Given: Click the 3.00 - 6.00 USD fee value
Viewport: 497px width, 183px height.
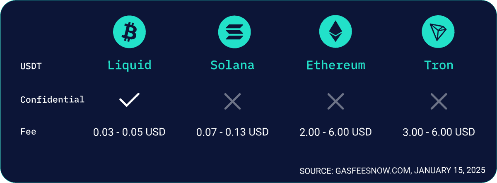Looking at the screenshot, I should [439, 132].
